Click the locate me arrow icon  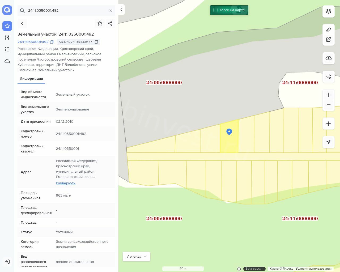(x=329, y=142)
